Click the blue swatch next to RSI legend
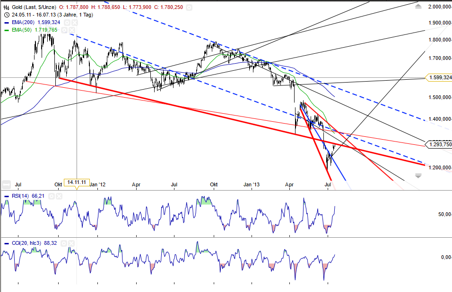This screenshot has width=452, height=292. 7,196
